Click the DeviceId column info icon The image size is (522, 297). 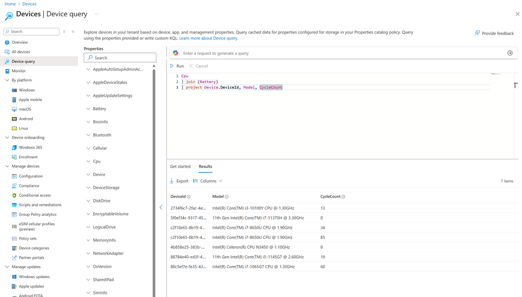click(x=189, y=197)
